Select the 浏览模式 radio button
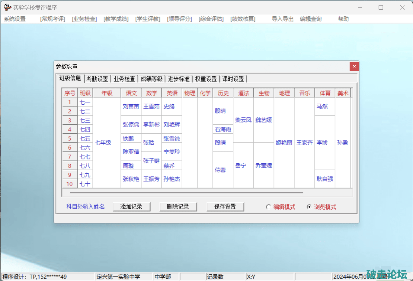The width and height of the screenshot is (413, 281). (309, 207)
